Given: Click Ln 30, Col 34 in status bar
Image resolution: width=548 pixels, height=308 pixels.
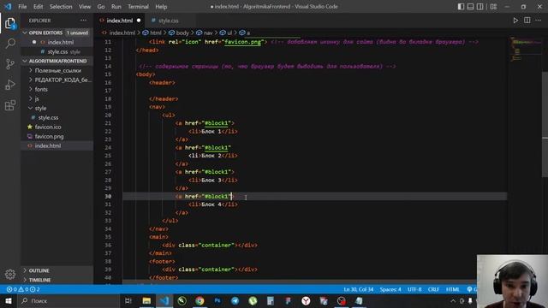Looking at the screenshot, I should point(359,289).
